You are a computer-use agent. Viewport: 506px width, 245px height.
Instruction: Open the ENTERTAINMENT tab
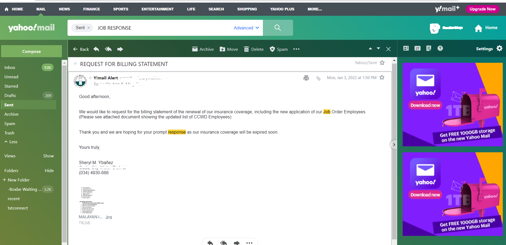click(157, 9)
